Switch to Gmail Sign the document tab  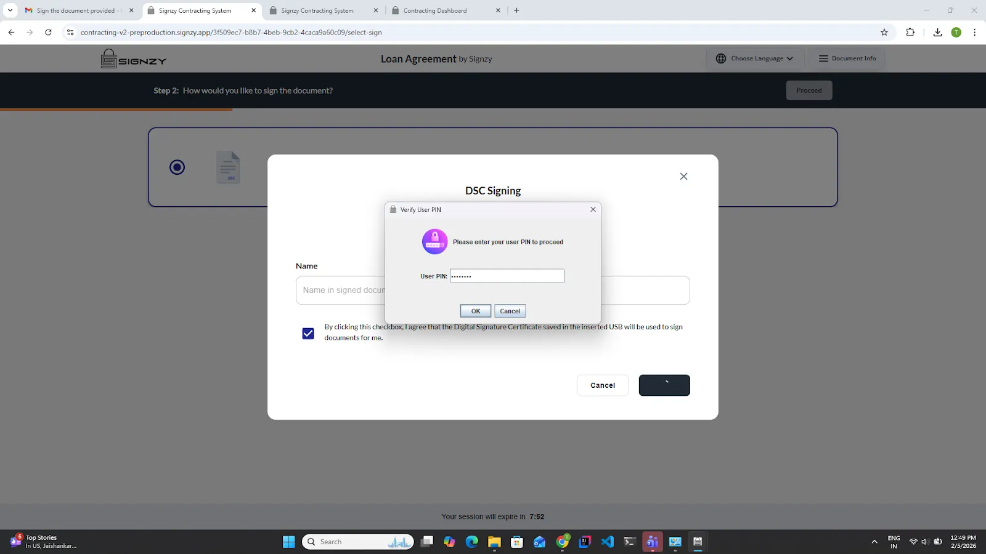(79, 10)
